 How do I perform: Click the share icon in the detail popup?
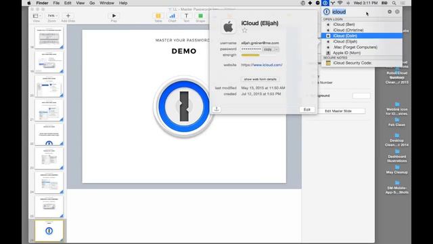(x=216, y=109)
